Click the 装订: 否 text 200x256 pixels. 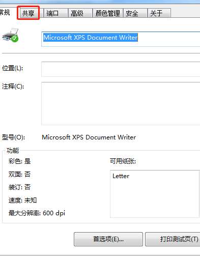19,187
